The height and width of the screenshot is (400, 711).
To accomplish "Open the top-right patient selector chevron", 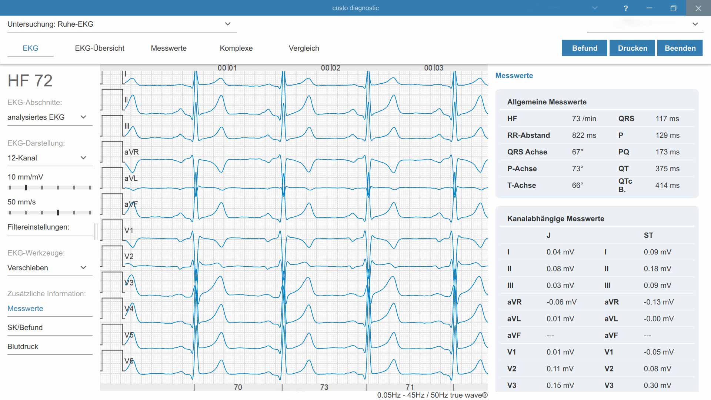I will point(695,24).
